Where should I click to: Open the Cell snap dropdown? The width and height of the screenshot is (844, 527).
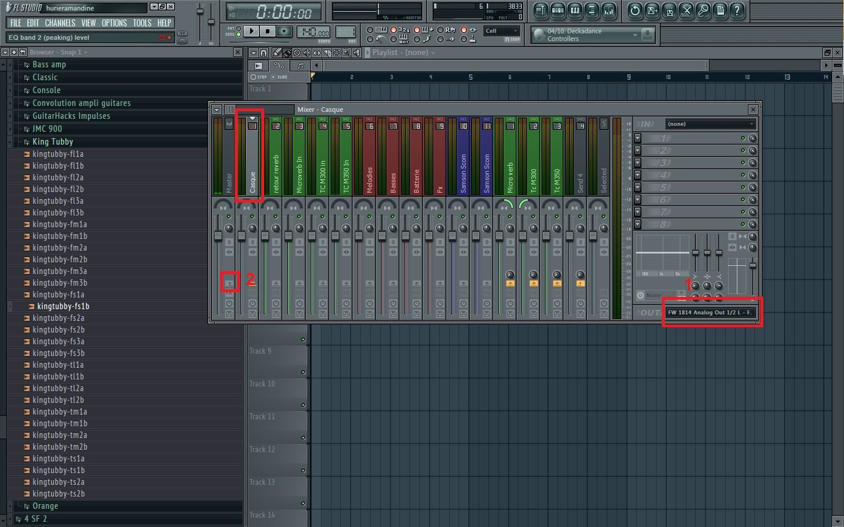point(501,30)
